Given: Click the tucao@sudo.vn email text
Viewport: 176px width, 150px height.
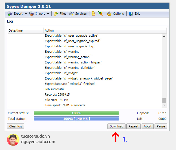Looking at the screenshot, I should click(36, 136).
